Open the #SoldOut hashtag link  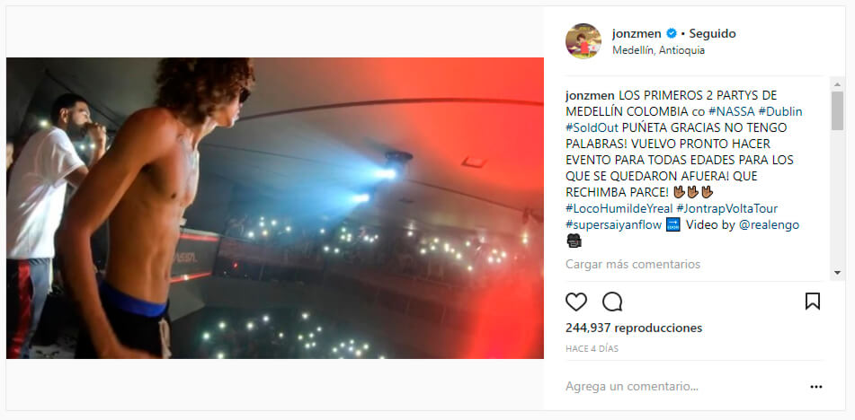pyautogui.click(x=592, y=127)
